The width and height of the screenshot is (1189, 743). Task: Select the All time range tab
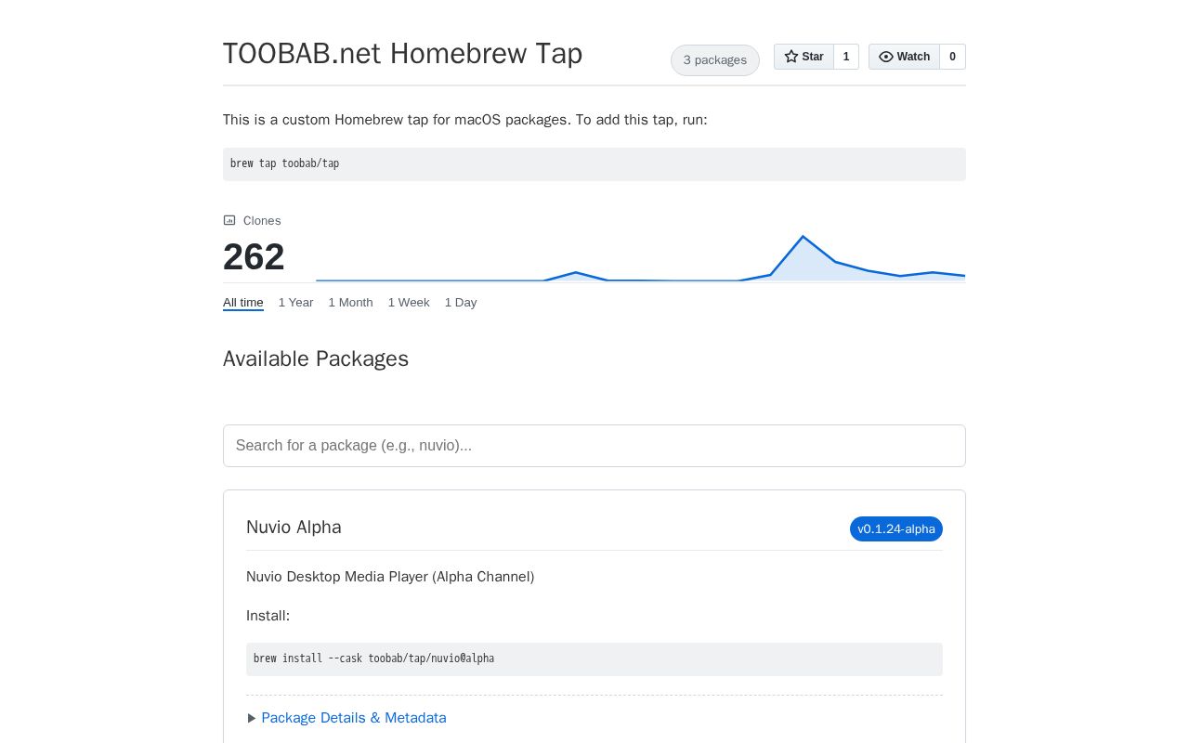[243, 302]
